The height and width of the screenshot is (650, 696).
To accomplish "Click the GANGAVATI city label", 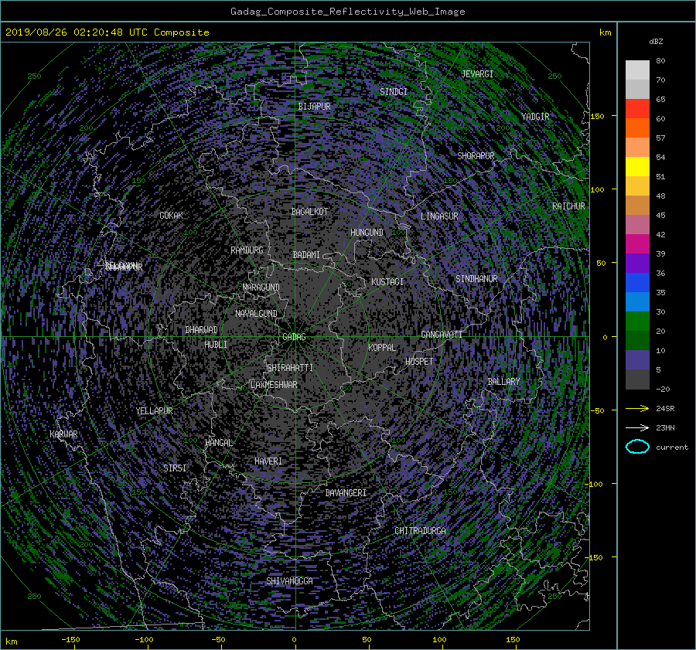I will click(442, 335).
